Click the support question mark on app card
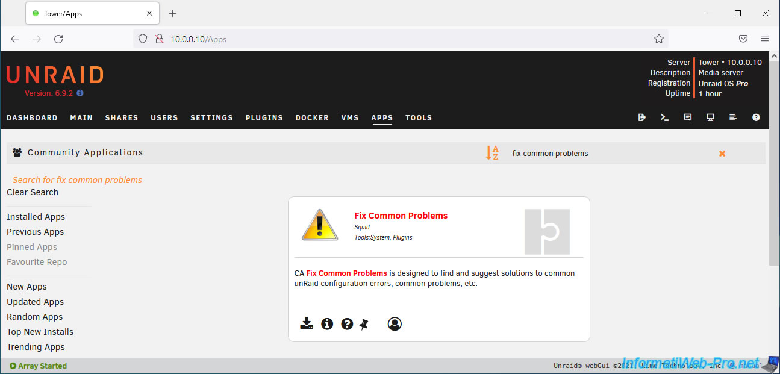Screen dimensions: 780x374 tap(347, 324)
